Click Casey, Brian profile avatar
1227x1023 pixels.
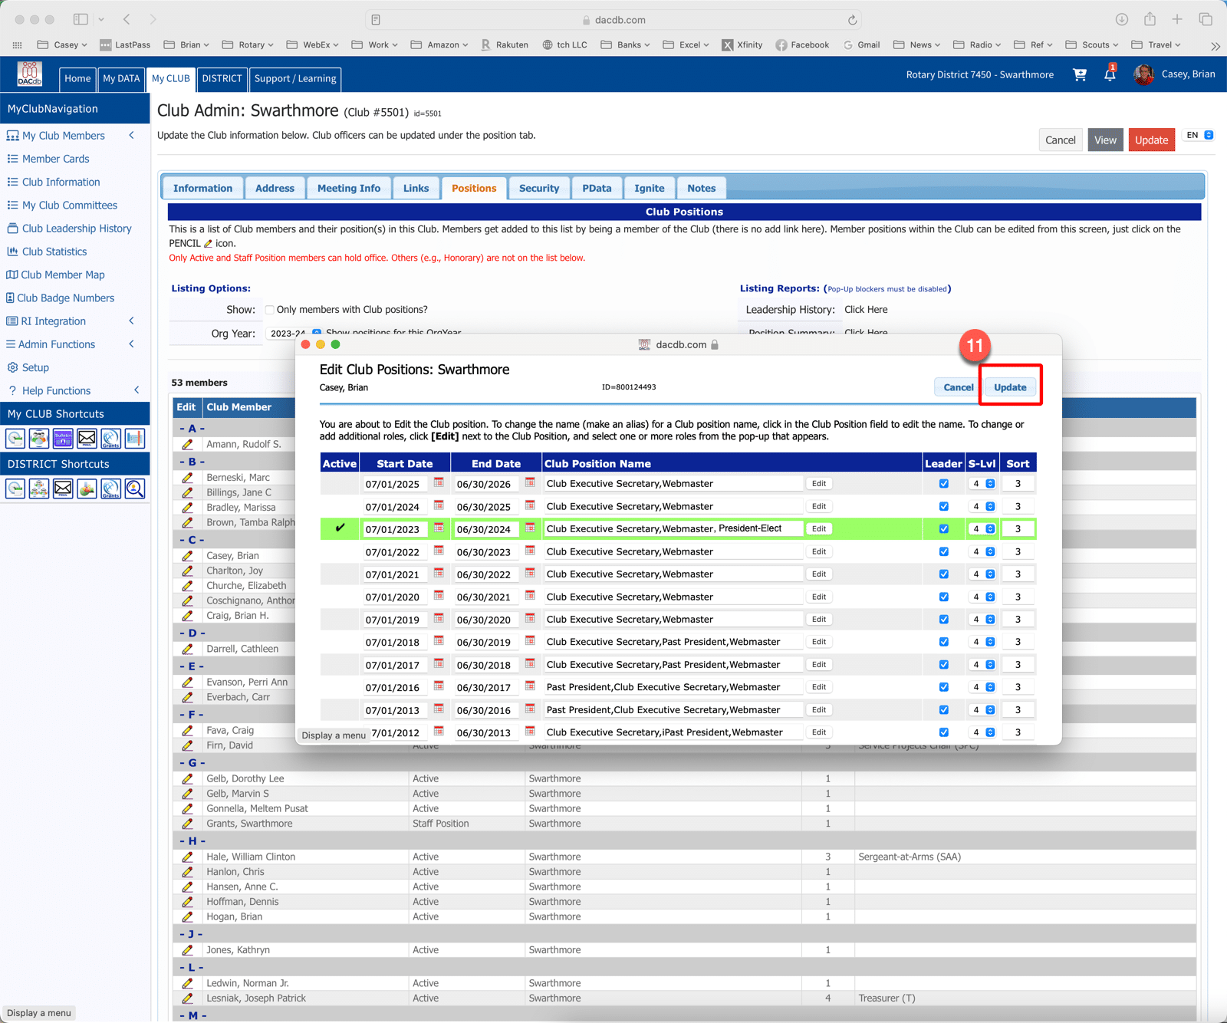coord(1143,74)
